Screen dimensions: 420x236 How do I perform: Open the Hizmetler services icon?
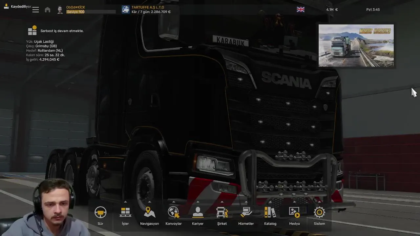pyautogui.click(x=246, y=212)
